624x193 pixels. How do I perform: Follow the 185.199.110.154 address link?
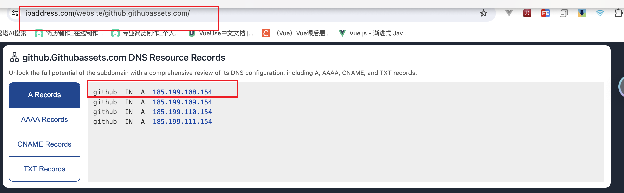(x=182, y=112)
